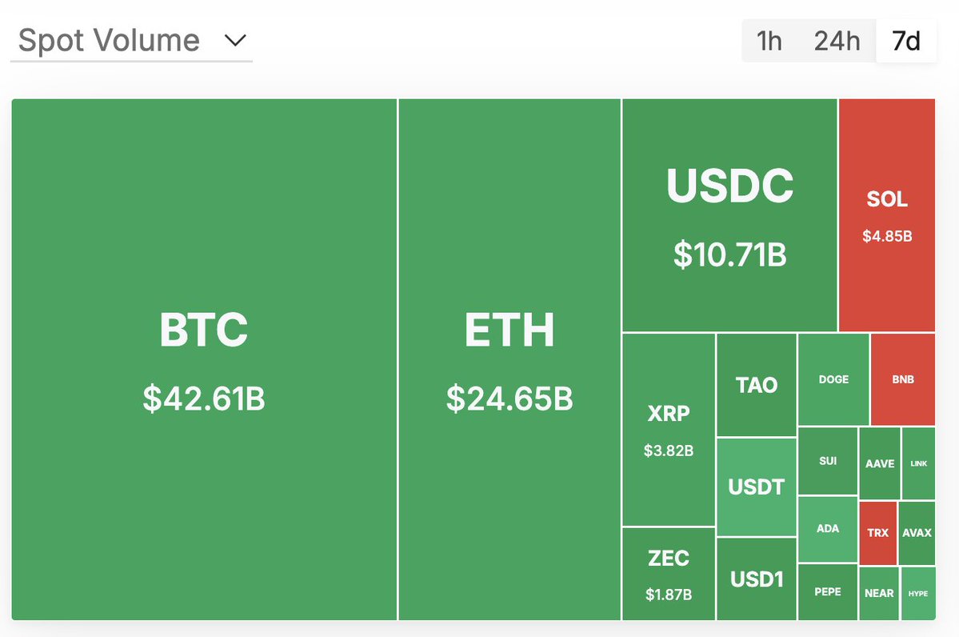Select the XRP $3.82B tile
This screenshot has width=959, height=637.
[668, 430]
